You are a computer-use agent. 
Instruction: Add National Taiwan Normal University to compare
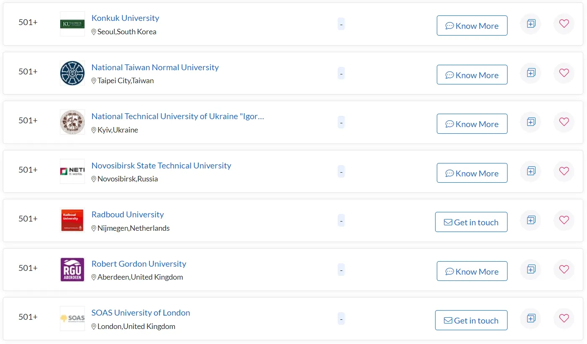[531, 73]
